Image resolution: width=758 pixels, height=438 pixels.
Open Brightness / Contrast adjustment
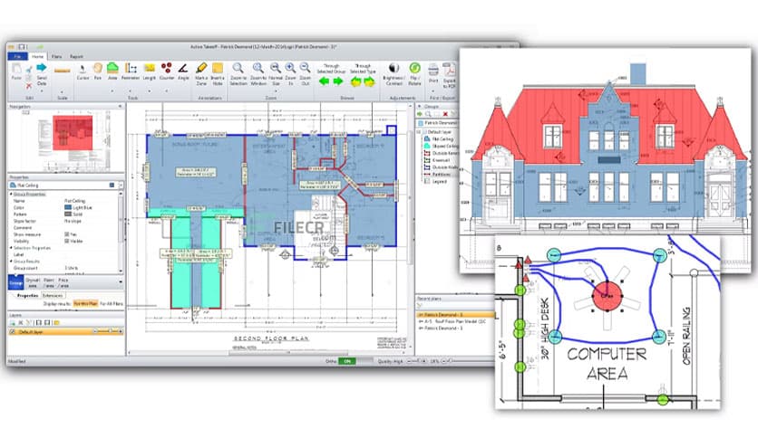(394, 73)
